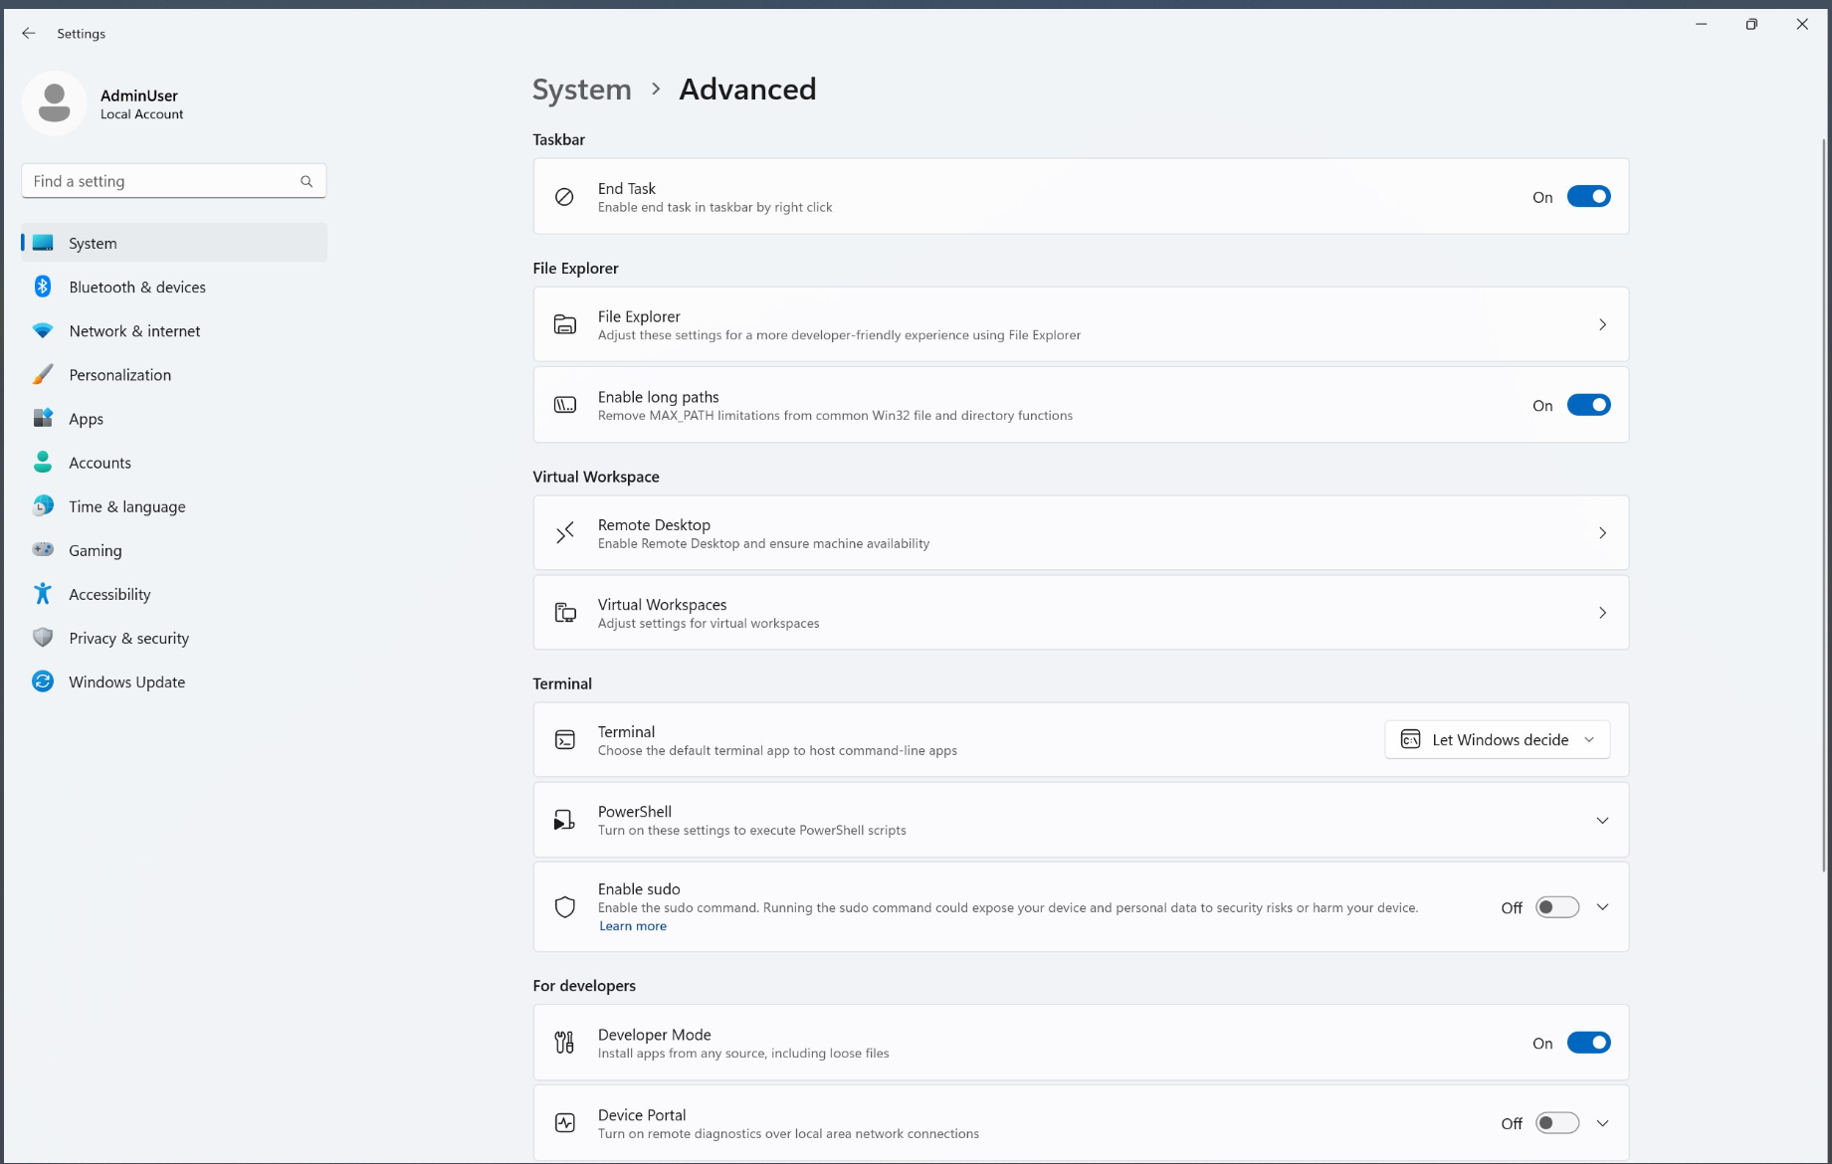Click the Windows Update sync icon

43,681
